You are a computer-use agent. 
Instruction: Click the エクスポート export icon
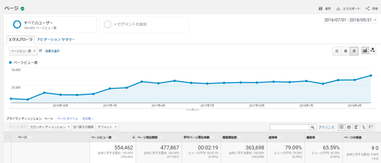point(338,9)
